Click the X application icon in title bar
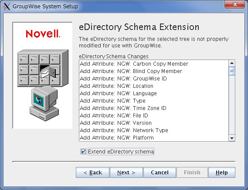The width and height of the screenshot is (248, 190). click(x=7, y=7)
